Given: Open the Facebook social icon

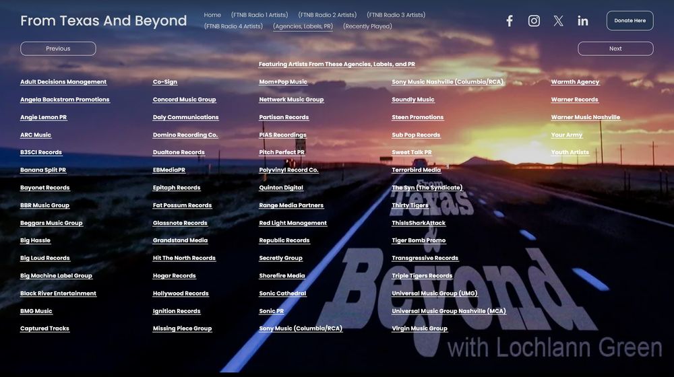Looking at the screenshot, I should [x=510, y=21].
